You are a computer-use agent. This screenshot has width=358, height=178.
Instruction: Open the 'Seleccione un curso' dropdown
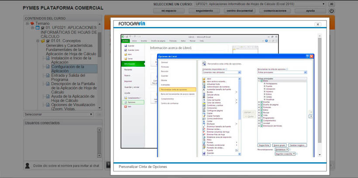click(x=261, y=4)
